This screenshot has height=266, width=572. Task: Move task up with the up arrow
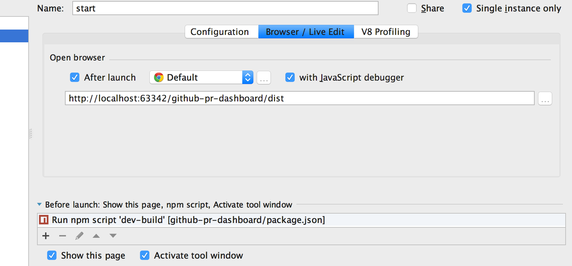coord(96,236)
